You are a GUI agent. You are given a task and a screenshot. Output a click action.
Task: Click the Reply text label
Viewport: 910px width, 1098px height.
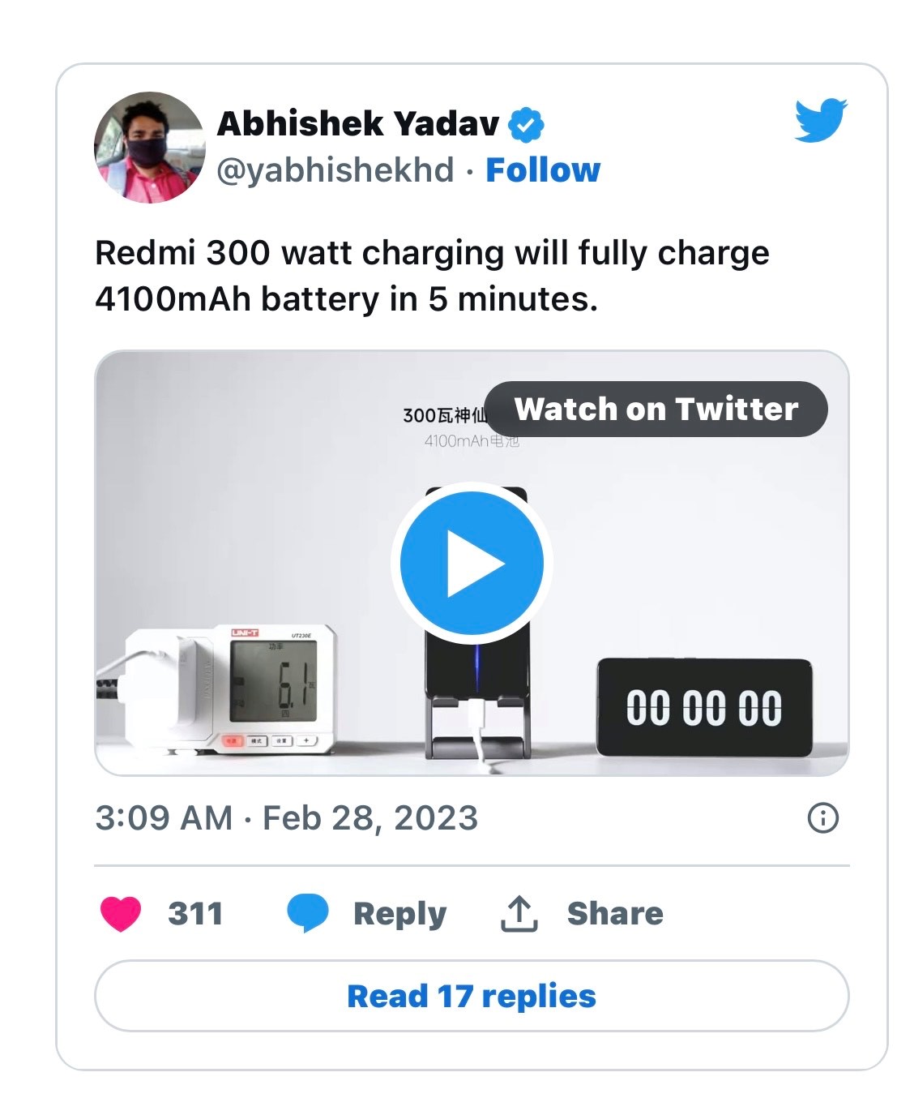[x=399, y=913]
